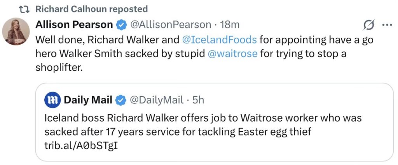Click the 5h quoted post timestamp
398x165 pixels.
coord(198,100)
